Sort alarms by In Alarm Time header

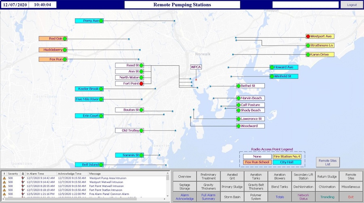pyautogui.click(x=41, y=174)
